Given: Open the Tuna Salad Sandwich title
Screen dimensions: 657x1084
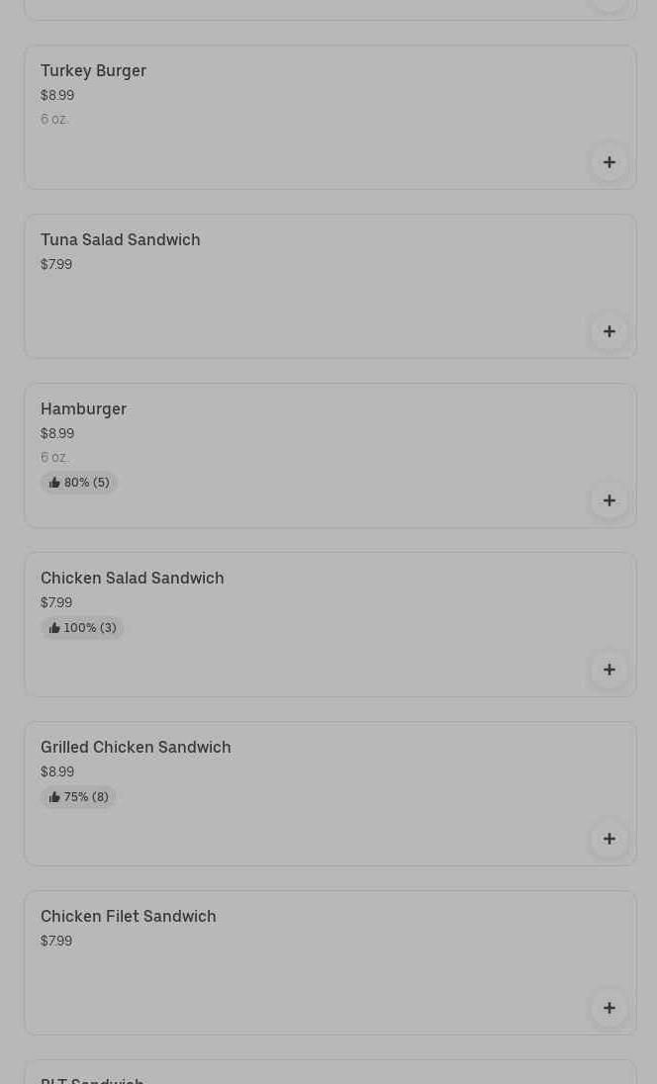Looking at the screenshot, I should [x=120, y=240].
